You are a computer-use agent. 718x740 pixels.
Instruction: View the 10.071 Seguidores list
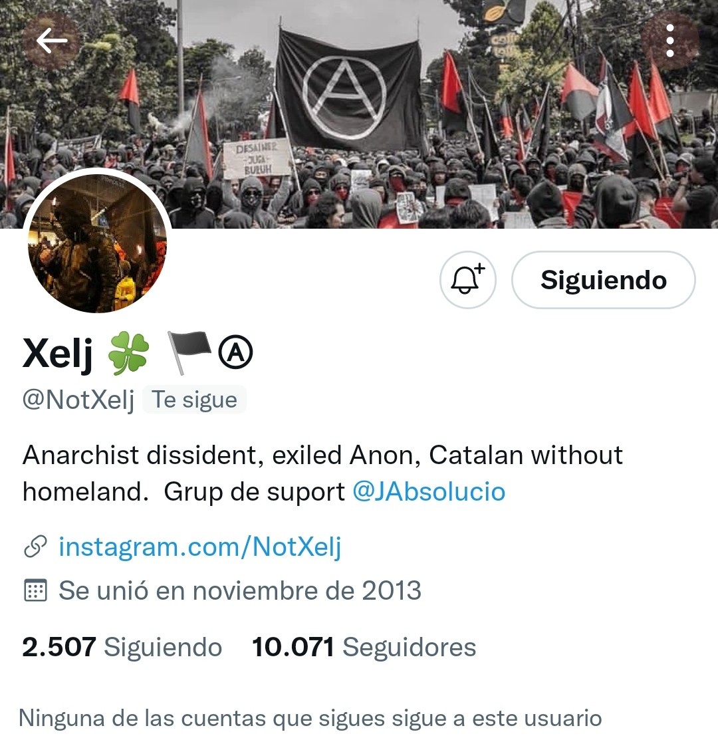[x=364, y=646]
